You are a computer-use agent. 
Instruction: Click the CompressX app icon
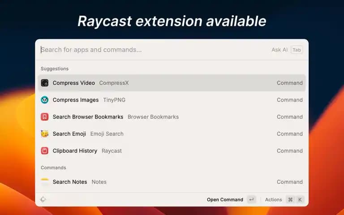coord(44,83)
